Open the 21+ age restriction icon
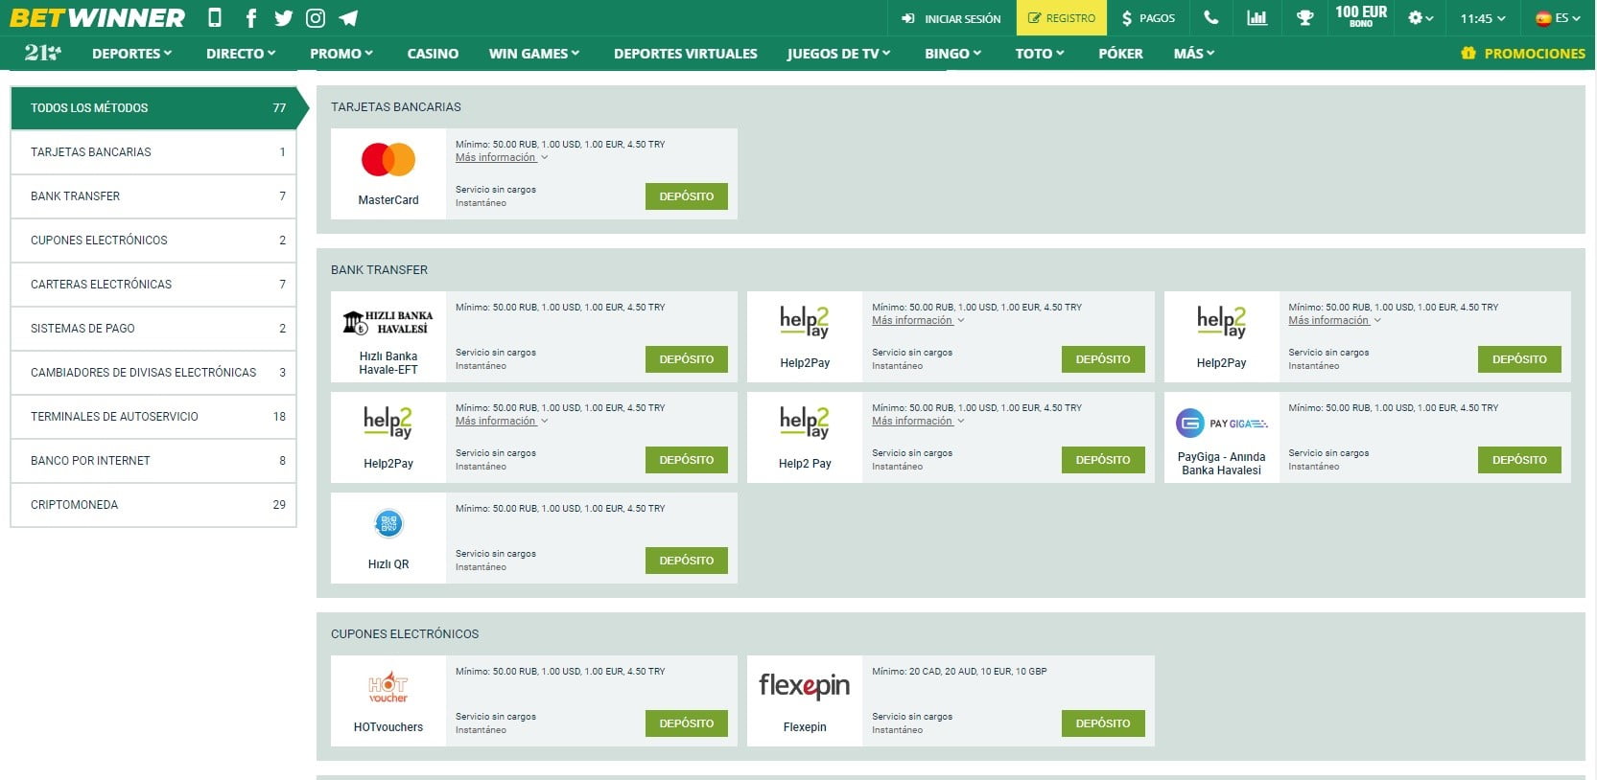The height and width of the screenshot is (780, 1597). pyautogui.click(x=42, y=54)
